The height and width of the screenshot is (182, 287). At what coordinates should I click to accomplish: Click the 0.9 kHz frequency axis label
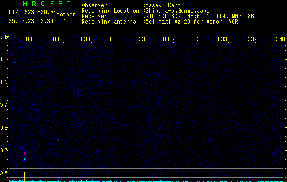click(3, 105)
